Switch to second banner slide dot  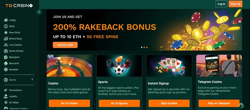(x=144, y=47)
